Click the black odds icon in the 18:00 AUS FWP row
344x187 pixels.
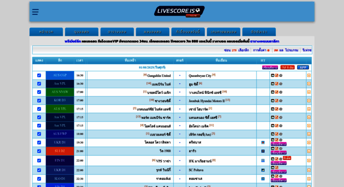273,134
